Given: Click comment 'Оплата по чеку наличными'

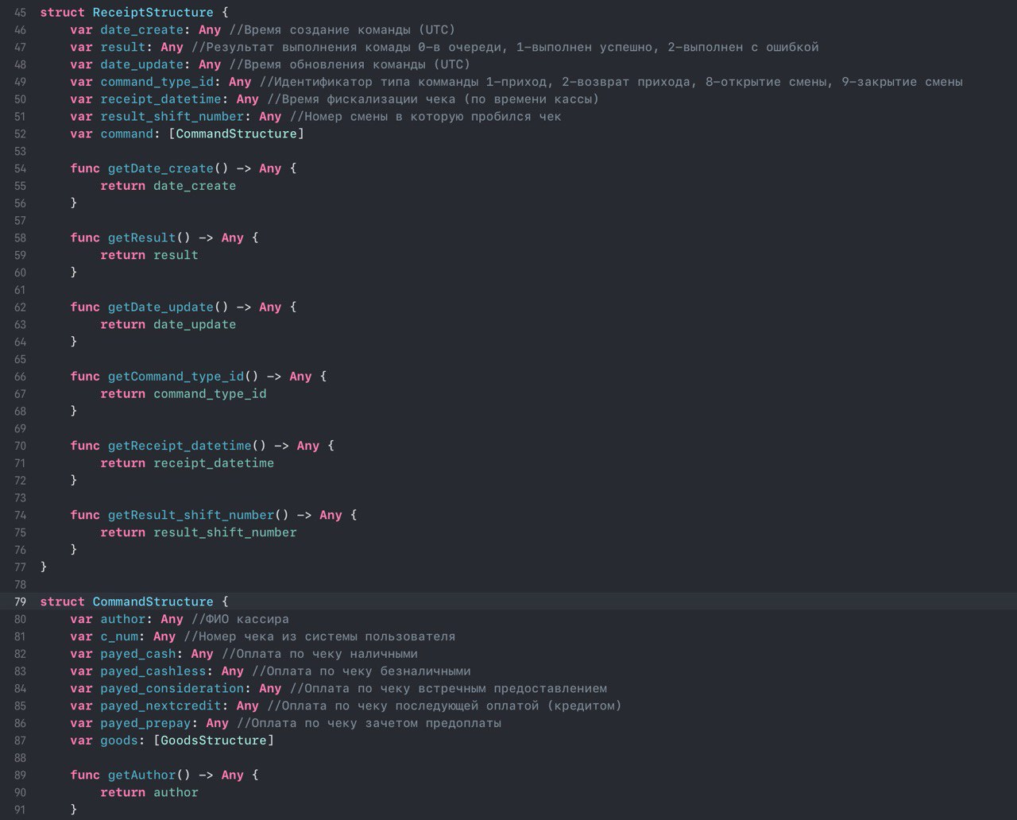Looking at the screenshot, I should click(x=319, y=654).
